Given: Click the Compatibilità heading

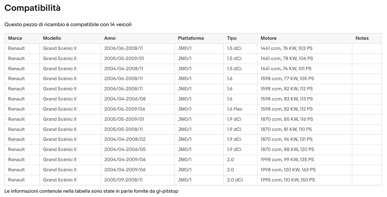Looking at the screenshot, I should point(32,8).
